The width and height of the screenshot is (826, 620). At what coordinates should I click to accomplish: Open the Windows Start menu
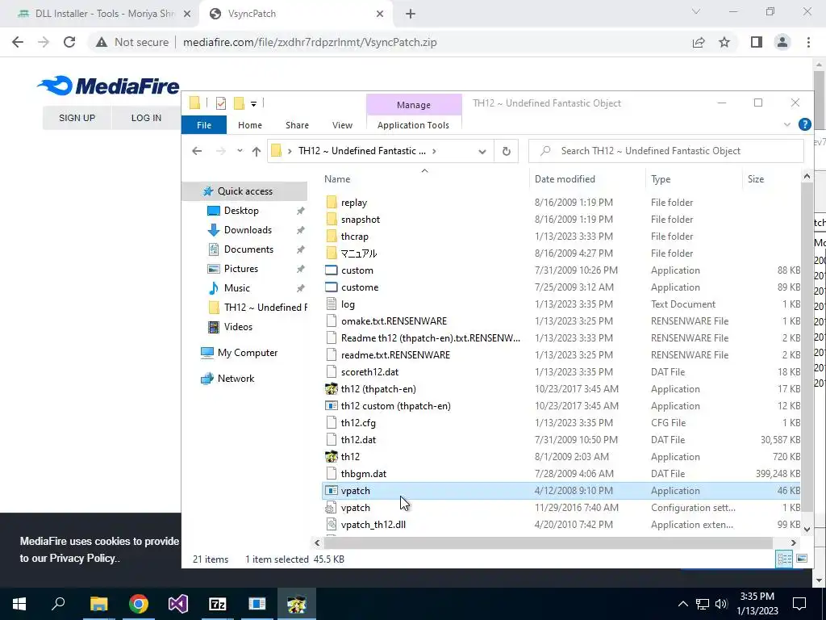point(19,604)
